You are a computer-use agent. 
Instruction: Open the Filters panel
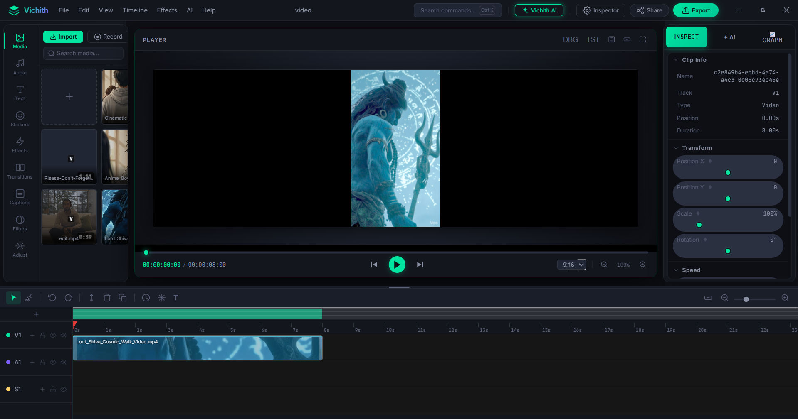20,223
